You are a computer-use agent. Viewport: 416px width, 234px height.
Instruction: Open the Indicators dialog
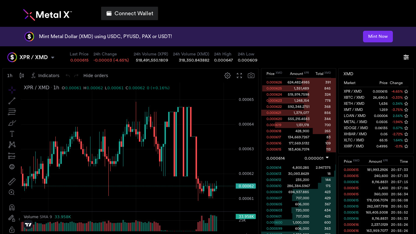[x=45, y=76]
